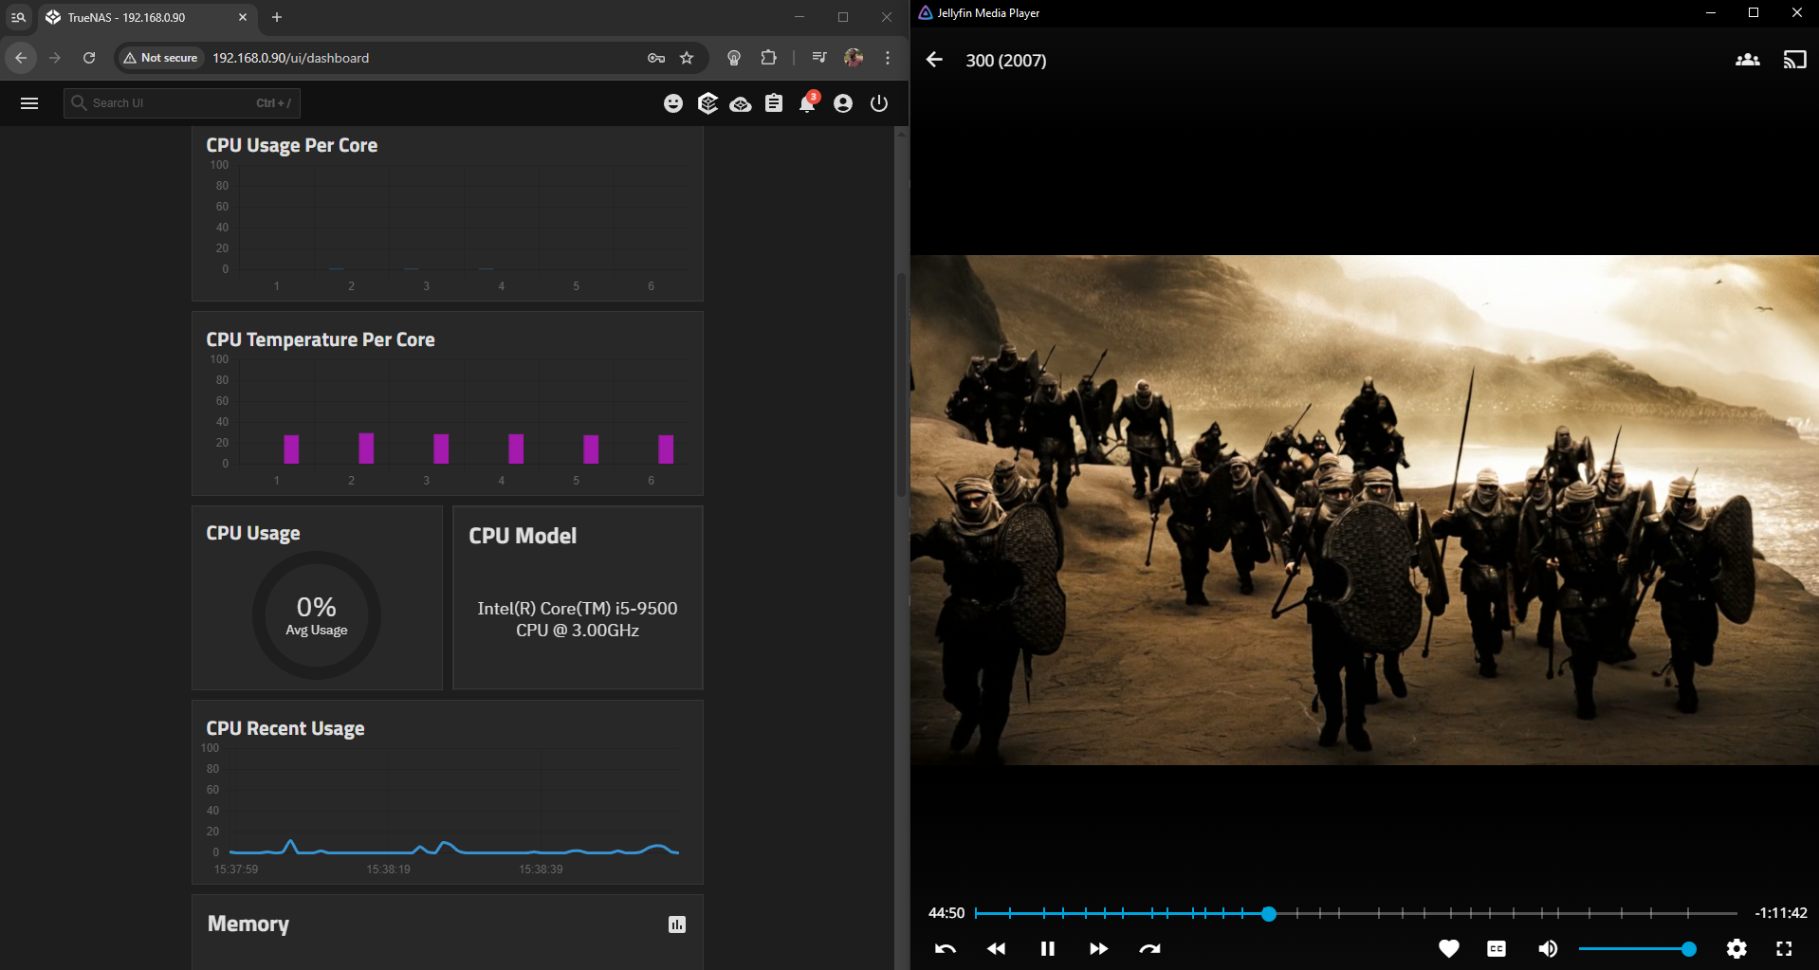Click the CPU Usage Per Core heading

(292, 145)
